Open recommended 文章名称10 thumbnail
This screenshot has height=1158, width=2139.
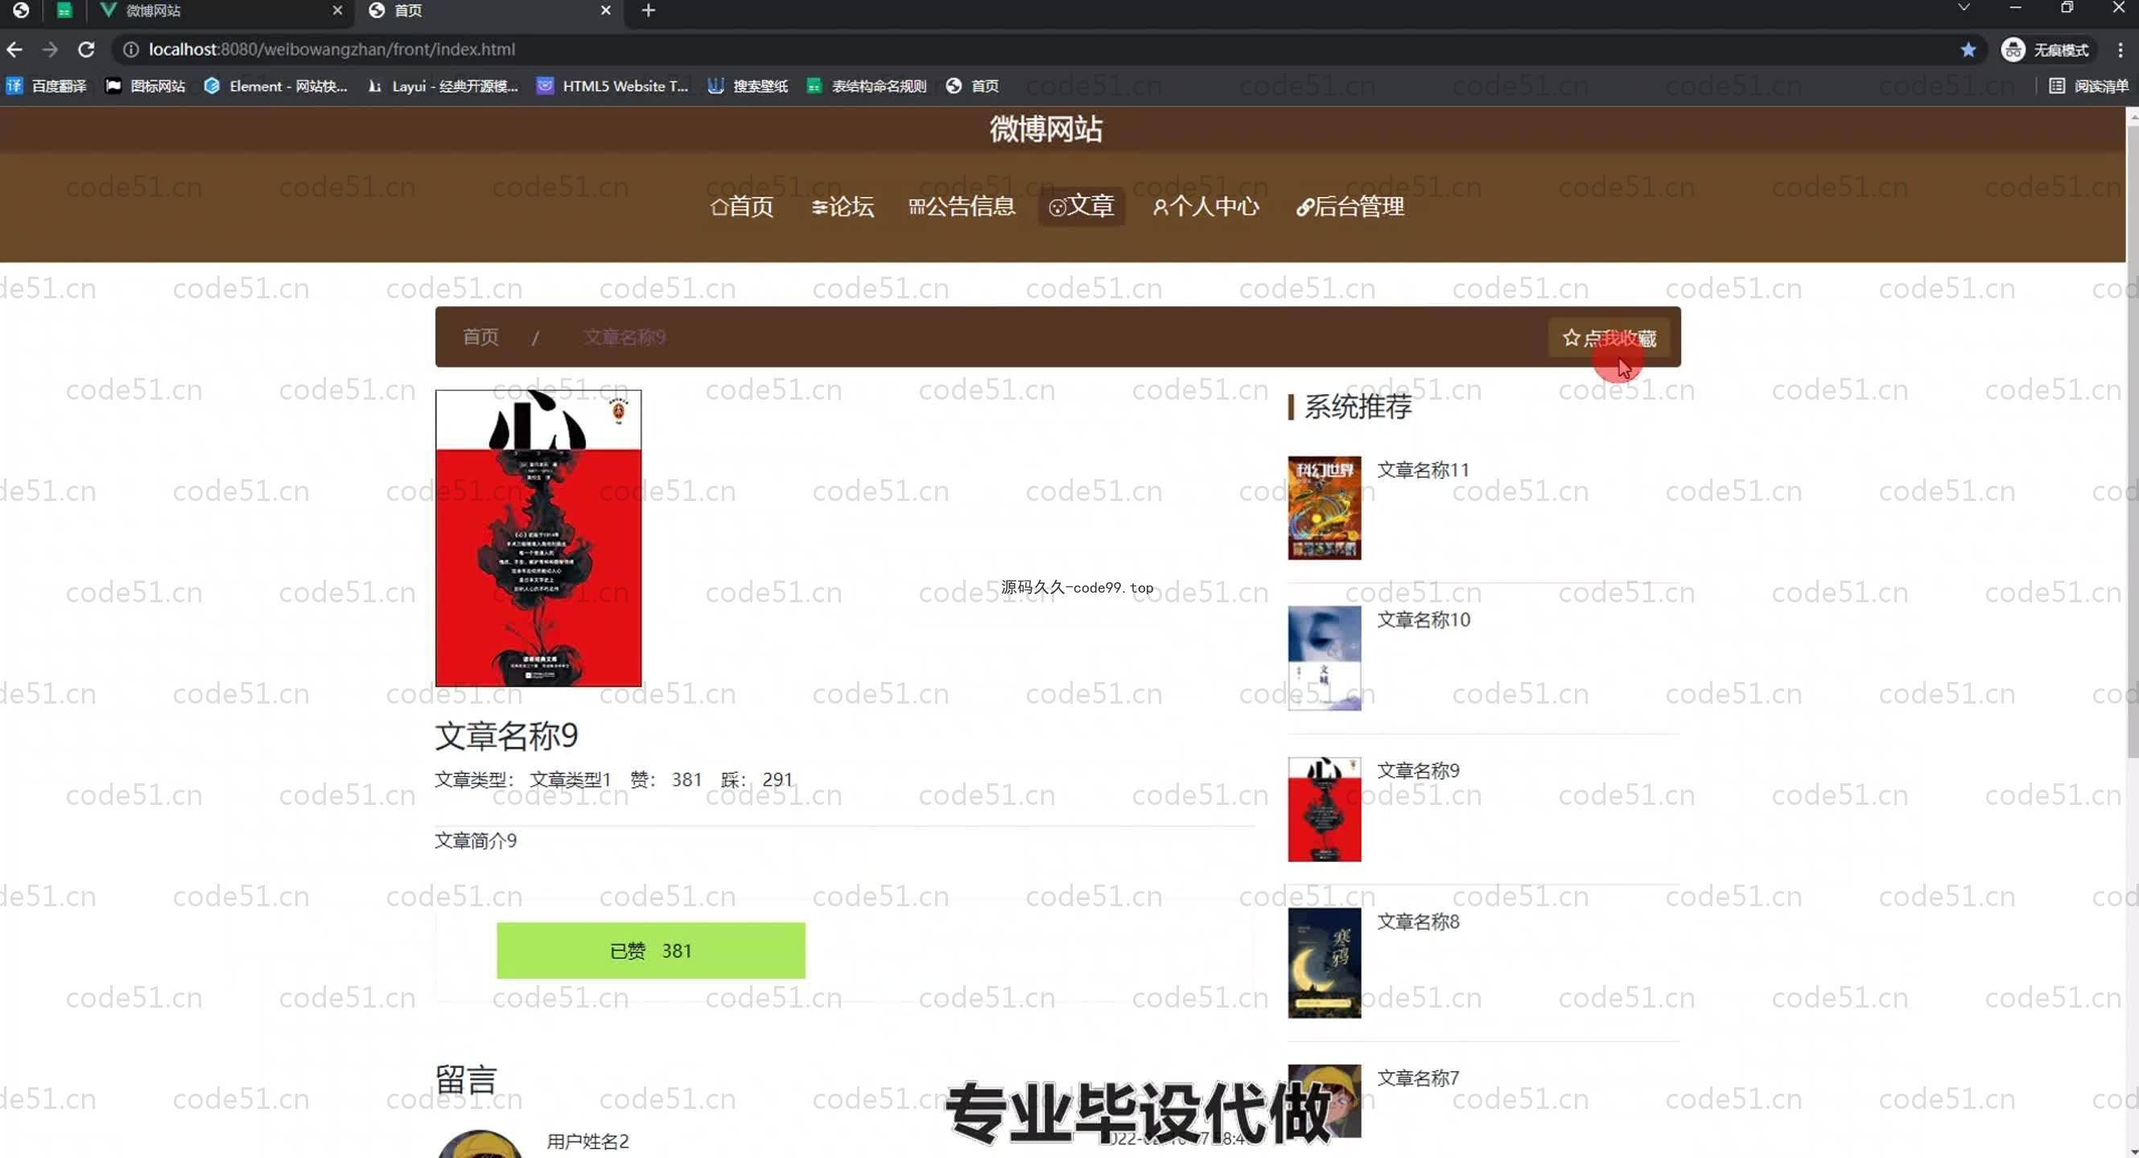click(x=1325, y=658)
